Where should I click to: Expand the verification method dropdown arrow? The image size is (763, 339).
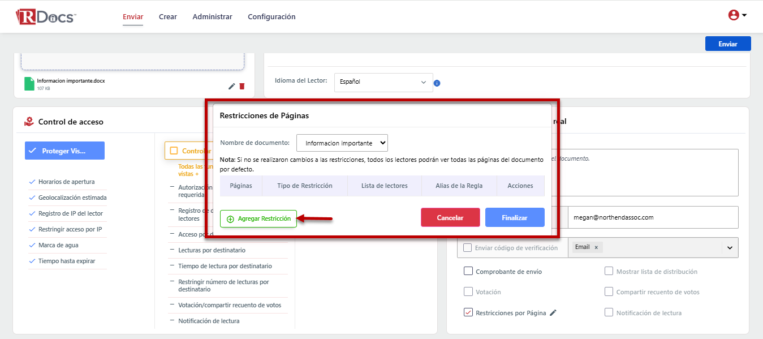(730, 247)
